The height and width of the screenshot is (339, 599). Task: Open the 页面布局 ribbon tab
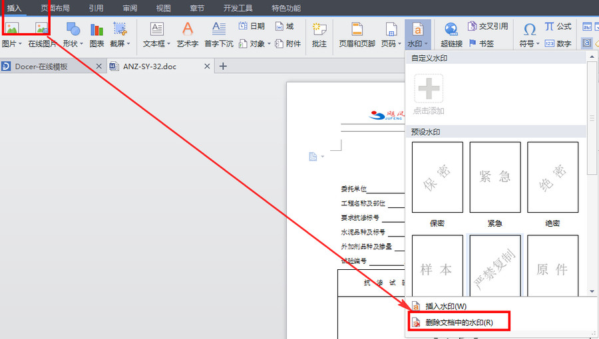(55, 8)
